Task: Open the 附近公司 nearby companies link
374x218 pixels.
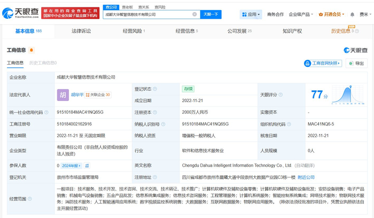Action: (305, 177)
